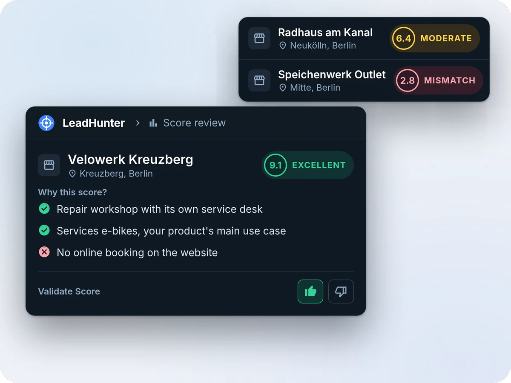Select the Repair workshop service desk reason
This screenshot has width=511, height=383.
160,209
